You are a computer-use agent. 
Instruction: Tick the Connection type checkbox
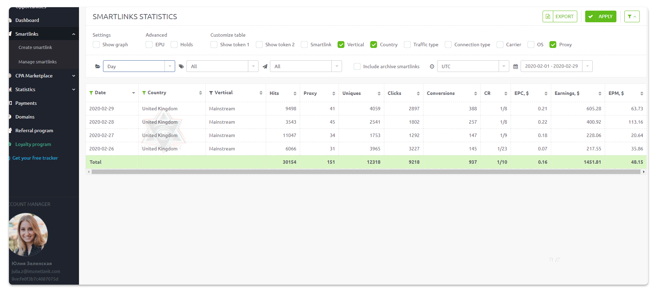pos(448,45)
